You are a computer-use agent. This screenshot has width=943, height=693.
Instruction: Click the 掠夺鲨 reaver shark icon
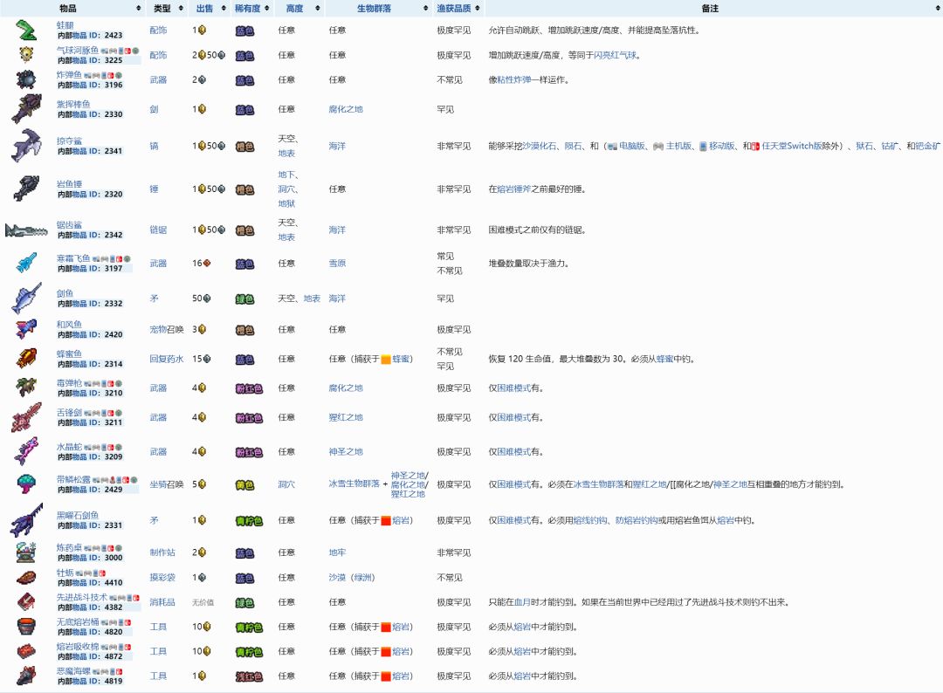26,146
